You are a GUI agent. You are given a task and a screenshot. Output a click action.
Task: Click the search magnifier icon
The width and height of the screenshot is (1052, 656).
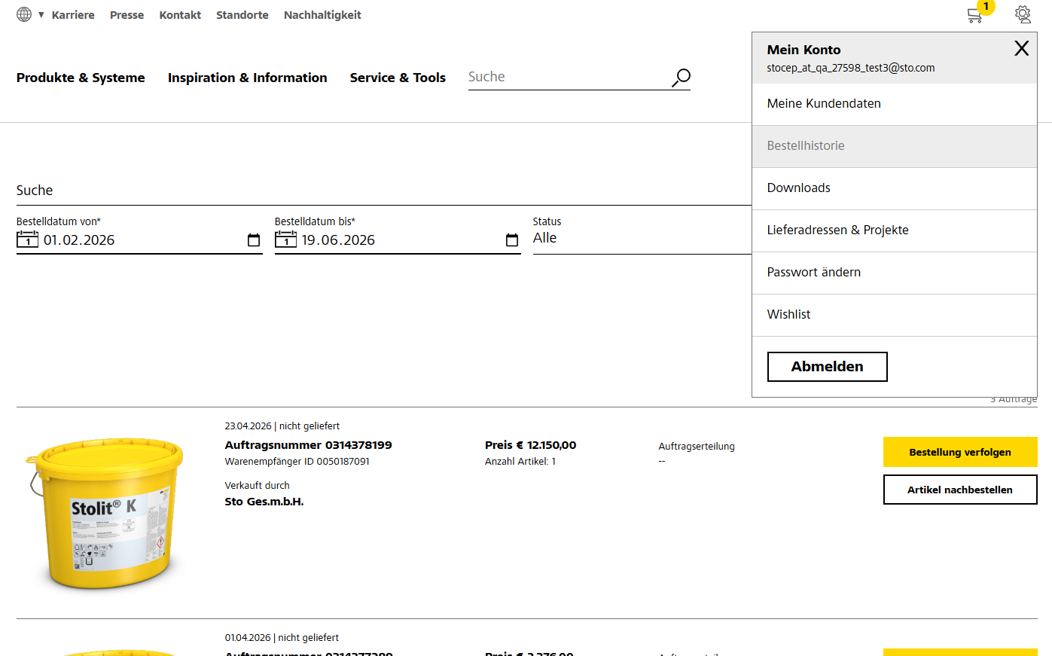tap(681, 78)
